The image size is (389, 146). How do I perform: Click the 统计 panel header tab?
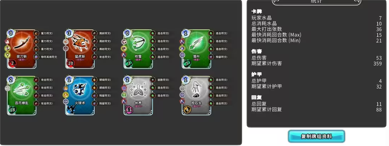pyautogui.click(x=316, y=2)
